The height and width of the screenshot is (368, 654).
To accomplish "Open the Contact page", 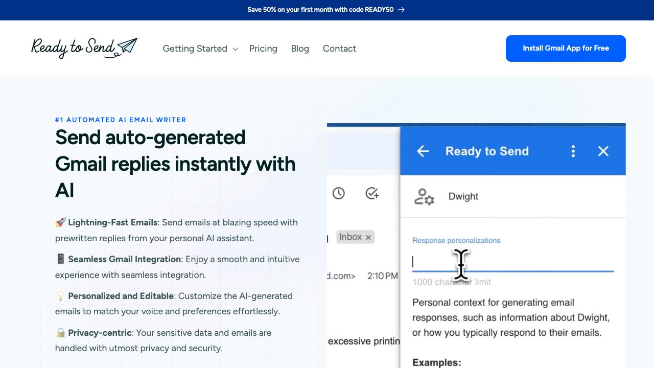I will click(339, 49).
